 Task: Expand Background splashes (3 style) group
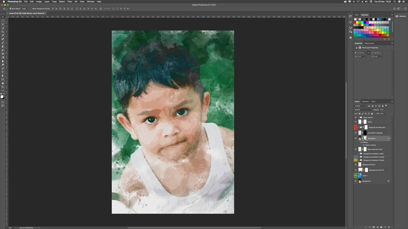pos(359,160)
